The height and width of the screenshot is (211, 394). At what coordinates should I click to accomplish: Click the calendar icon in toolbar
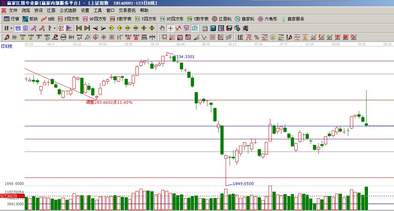tap(205, 28)
